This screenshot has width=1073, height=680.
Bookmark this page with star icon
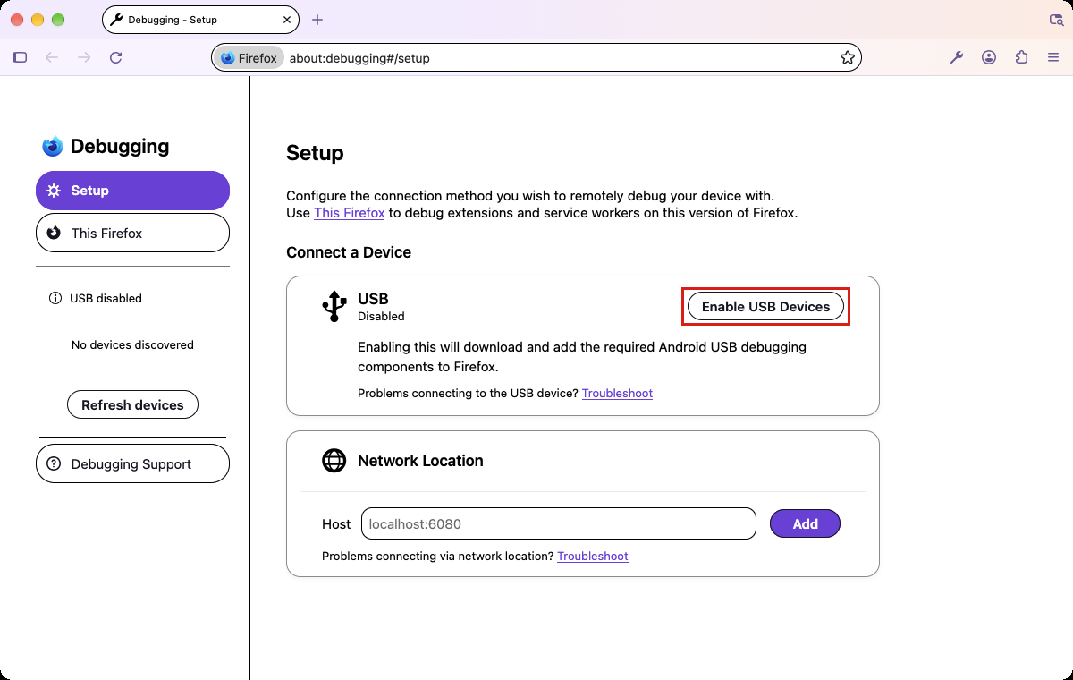click(x=848, y=57)
